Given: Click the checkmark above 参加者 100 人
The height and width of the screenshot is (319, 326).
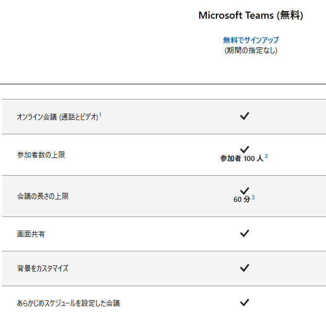Looking at the screenshot, I should [245, 149].
